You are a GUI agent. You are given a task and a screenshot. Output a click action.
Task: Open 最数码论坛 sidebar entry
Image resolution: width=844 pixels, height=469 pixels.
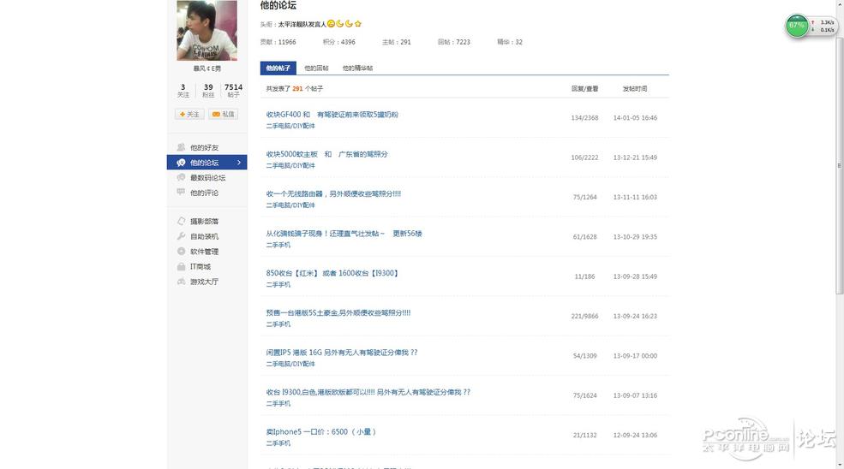[x=201, y=177]
